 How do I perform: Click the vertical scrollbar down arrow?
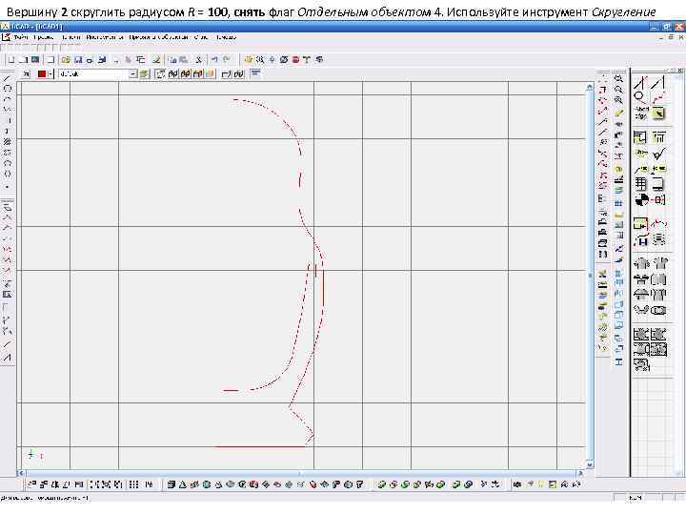tap(590, 464)
